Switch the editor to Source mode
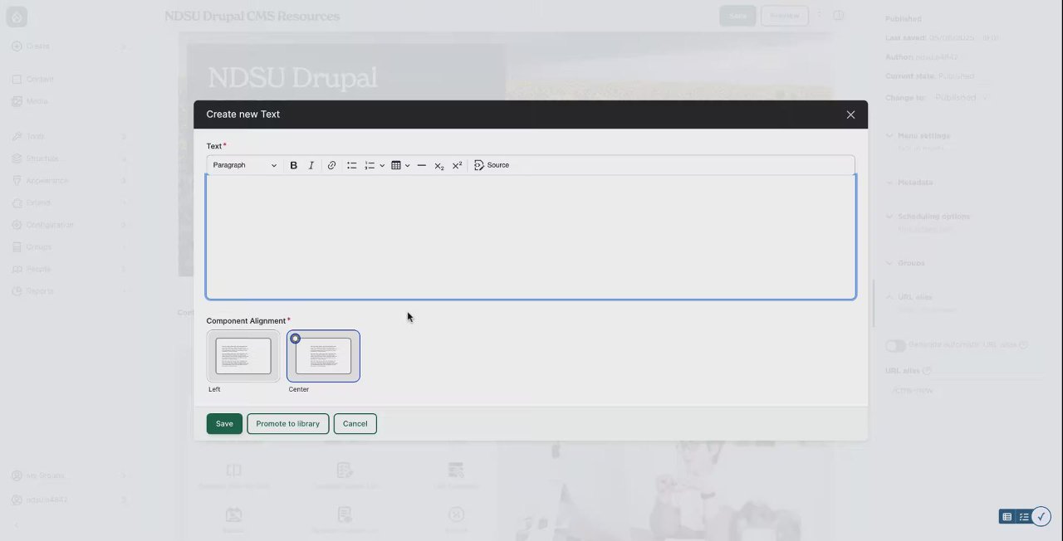Viewport: 1063px width, 541px height. click(492, 165)
